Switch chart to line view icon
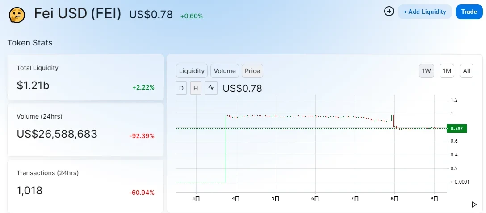 click(x=211, y=88)
